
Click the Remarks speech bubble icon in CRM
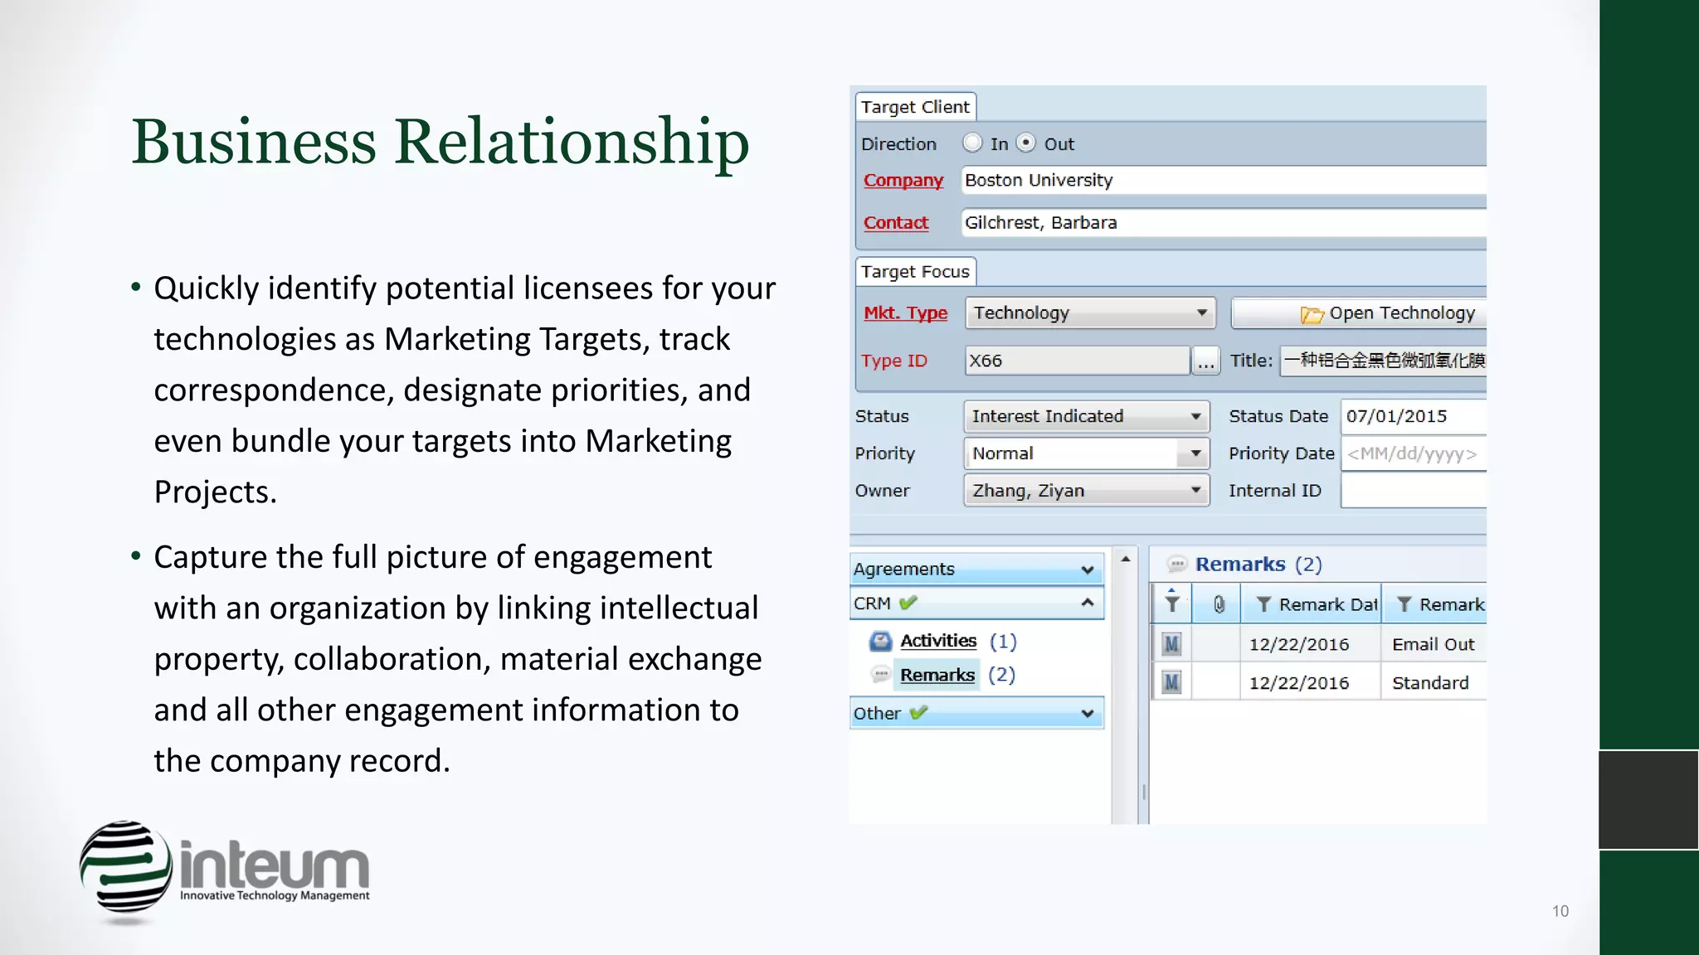pyautogui.click(x=881, y=675)
